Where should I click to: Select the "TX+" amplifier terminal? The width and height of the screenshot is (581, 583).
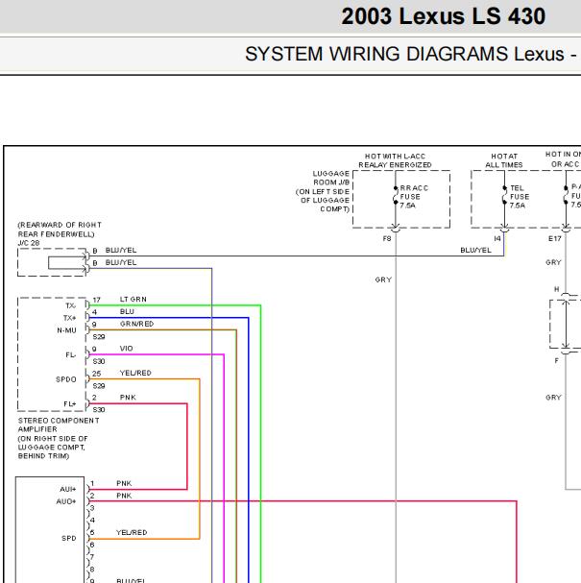click(x=69, y=318)
